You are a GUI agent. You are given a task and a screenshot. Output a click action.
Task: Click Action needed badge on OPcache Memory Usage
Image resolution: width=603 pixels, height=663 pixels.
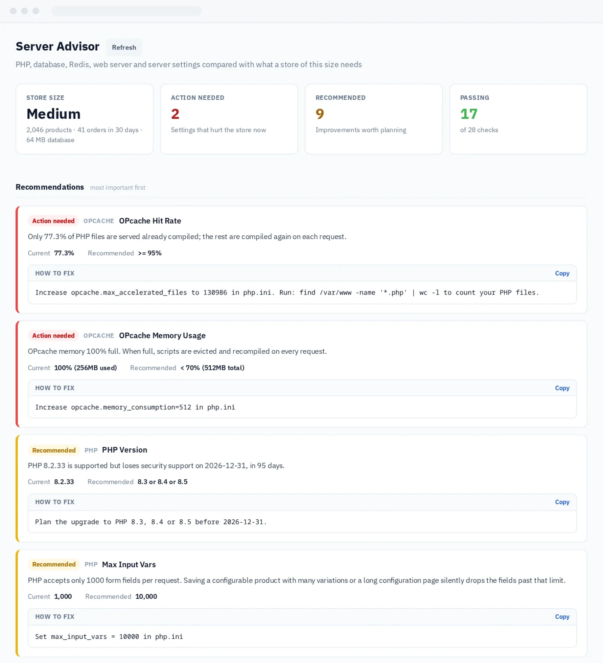(x=53, y=336)
